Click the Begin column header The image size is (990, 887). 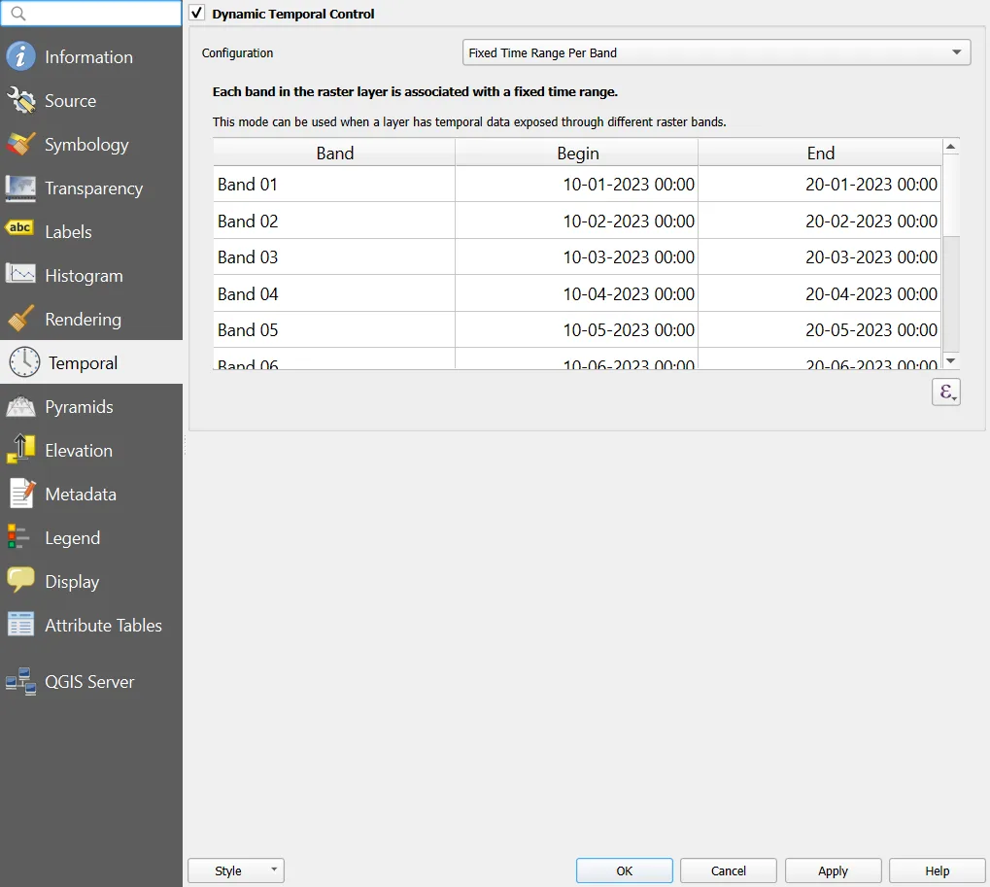(577, 153)
